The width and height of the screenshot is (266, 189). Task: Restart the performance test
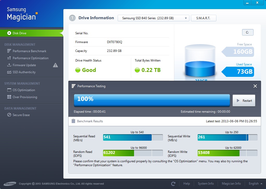pyautogui.click(x=244, y=100)
